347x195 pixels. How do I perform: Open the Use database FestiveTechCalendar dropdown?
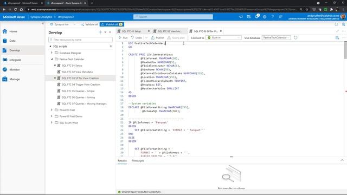tap(276, 37)
